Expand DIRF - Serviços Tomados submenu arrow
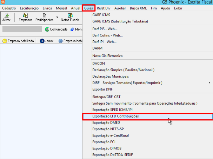This screenshot has width=213, height=159. (x=209, y=82)
